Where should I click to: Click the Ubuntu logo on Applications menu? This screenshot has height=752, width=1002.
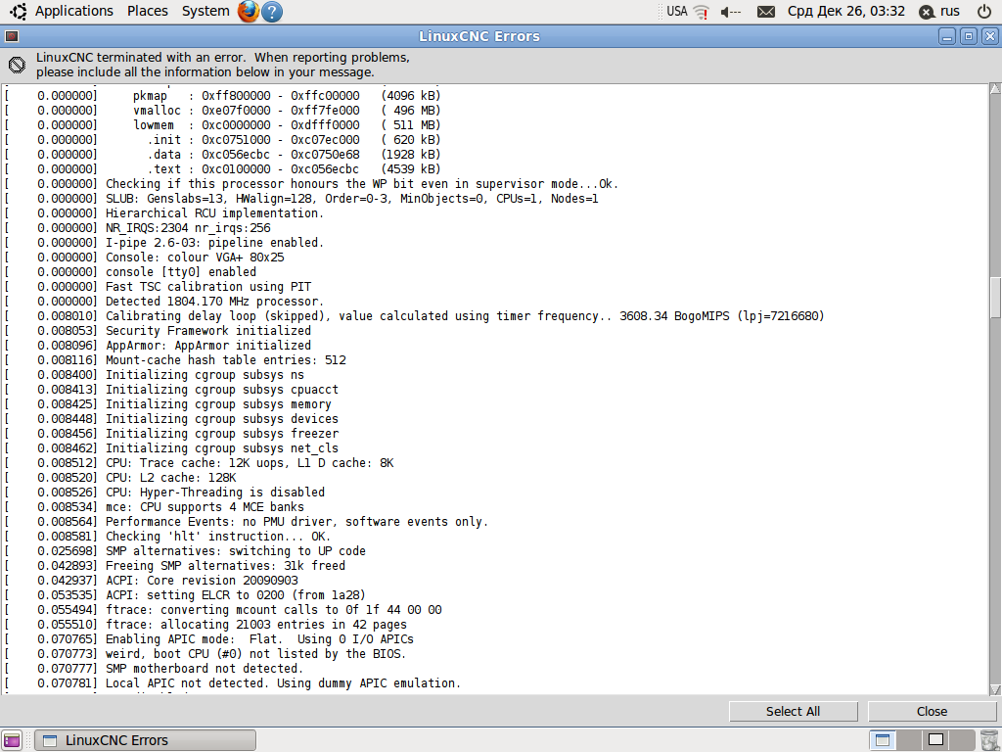coord(19,12)
